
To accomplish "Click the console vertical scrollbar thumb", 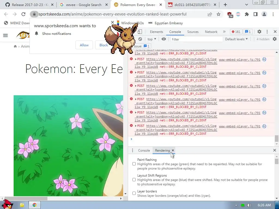I will point(277,139).
